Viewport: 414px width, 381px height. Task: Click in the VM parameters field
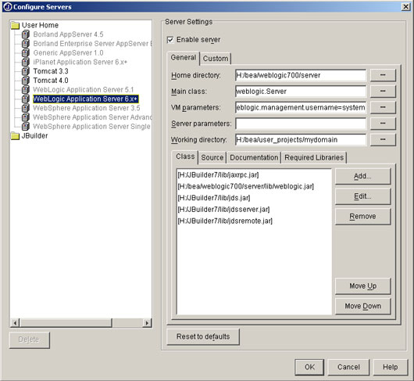click(x=301, y=108)
